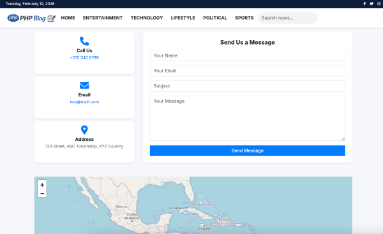Call the +012 345 6789 number link
Image resolution: width=383 pixels, height=234 pixels.
coord(84,57)
